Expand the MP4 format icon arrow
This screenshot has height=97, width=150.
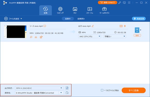pos(140,30)
